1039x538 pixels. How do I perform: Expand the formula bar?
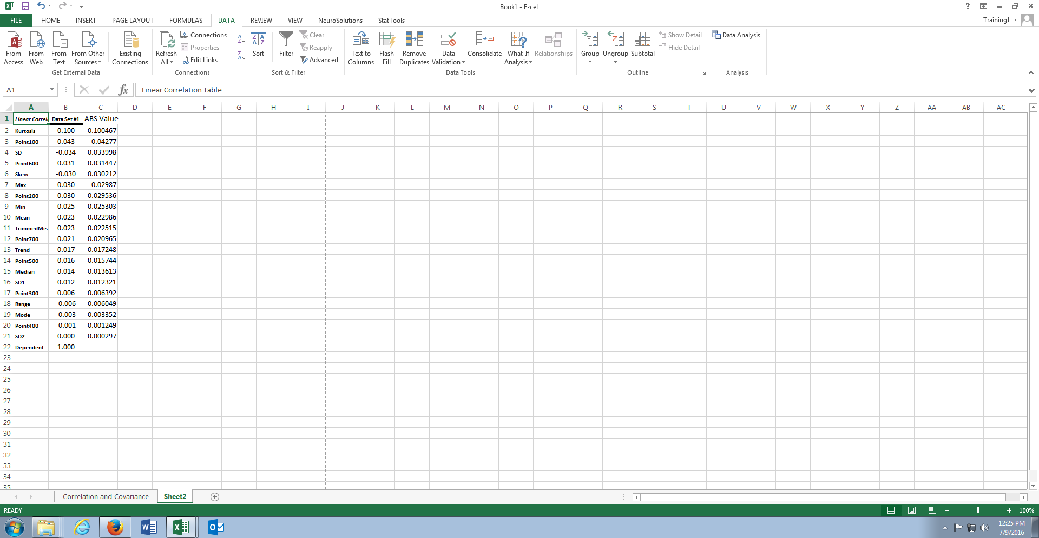tap(1031, 90)
